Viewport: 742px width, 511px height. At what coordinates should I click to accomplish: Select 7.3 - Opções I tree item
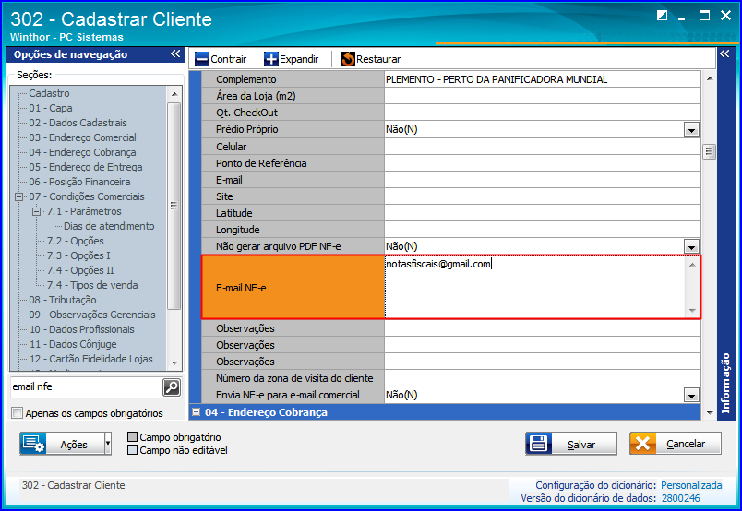78,255
